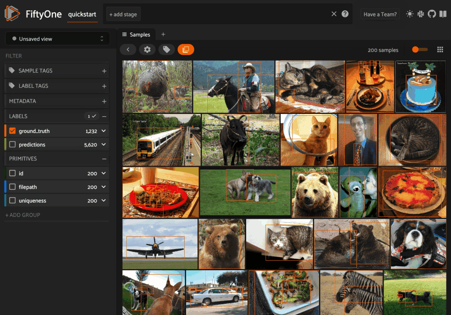Click the 200 samples count text
Screen dimensions: 451x315
[383, 50]
